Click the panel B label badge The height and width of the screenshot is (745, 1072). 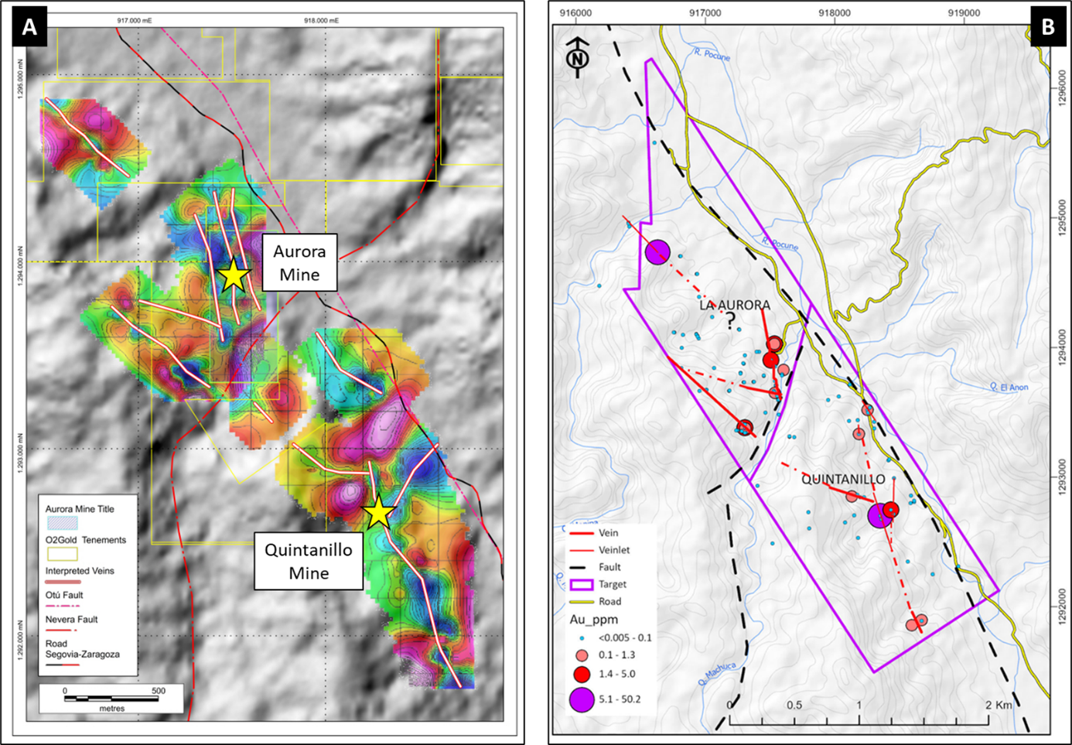[x=1048, y=27]
